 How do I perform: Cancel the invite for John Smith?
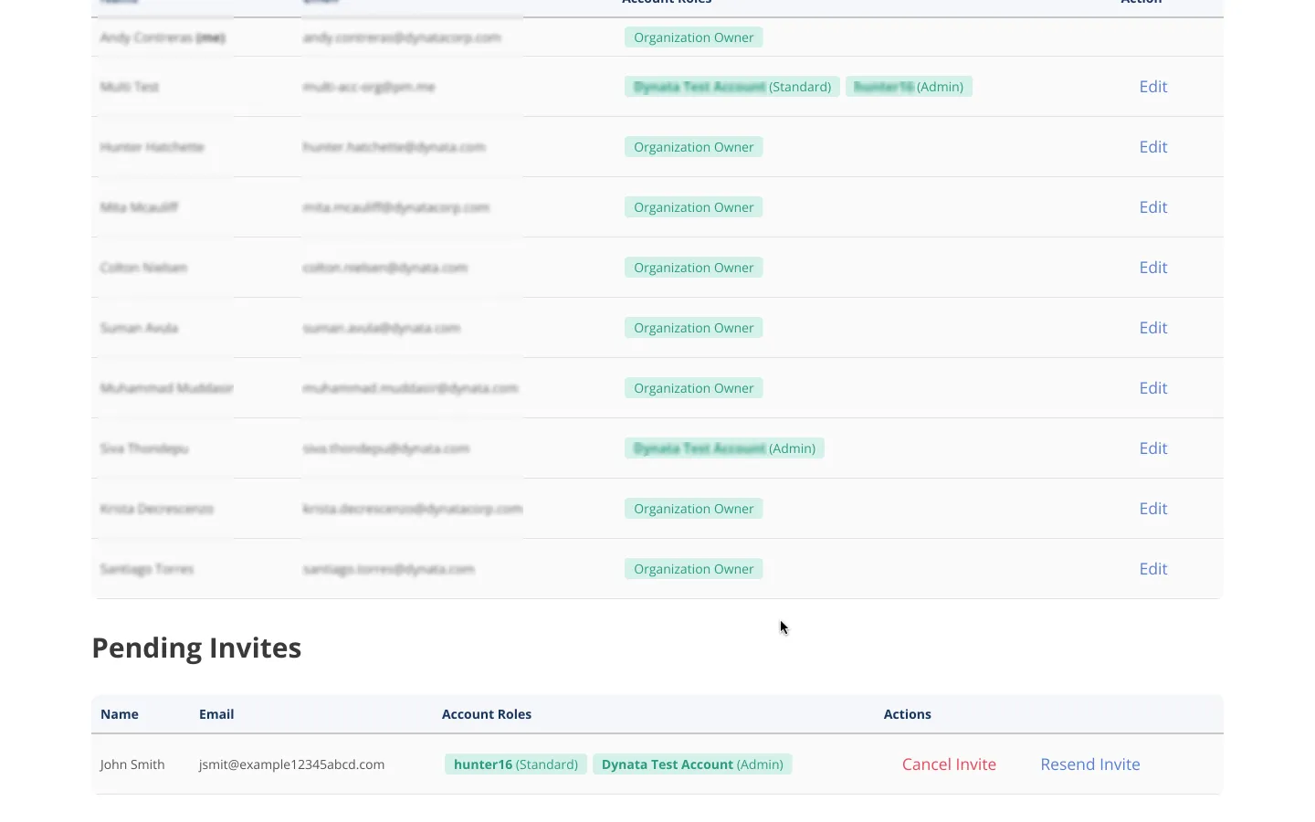pyautogui.click(x=949, y=764)
